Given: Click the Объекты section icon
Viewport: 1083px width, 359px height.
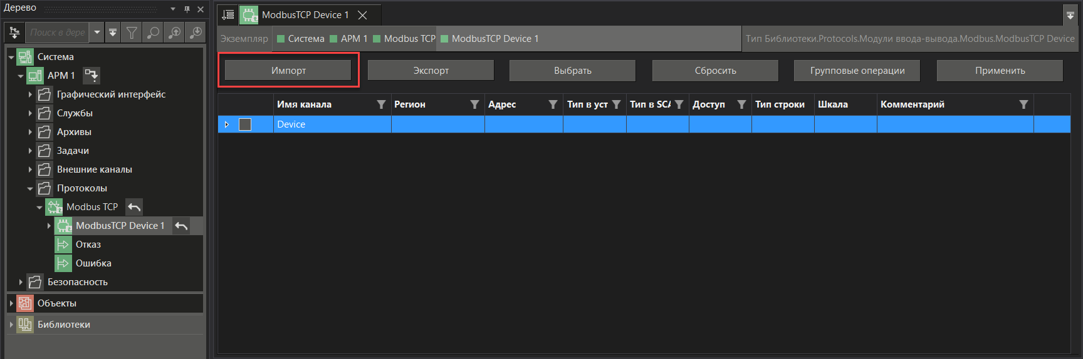Looking at the screenshot, I should coord(25,303).
